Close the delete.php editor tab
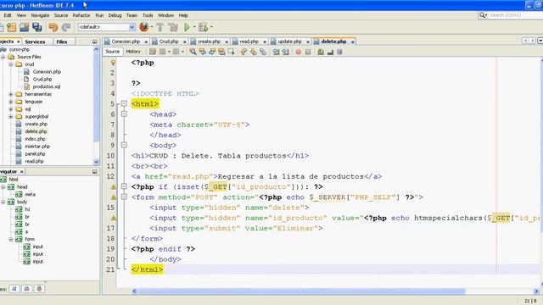The image size is (543, 305). (353, 42)
